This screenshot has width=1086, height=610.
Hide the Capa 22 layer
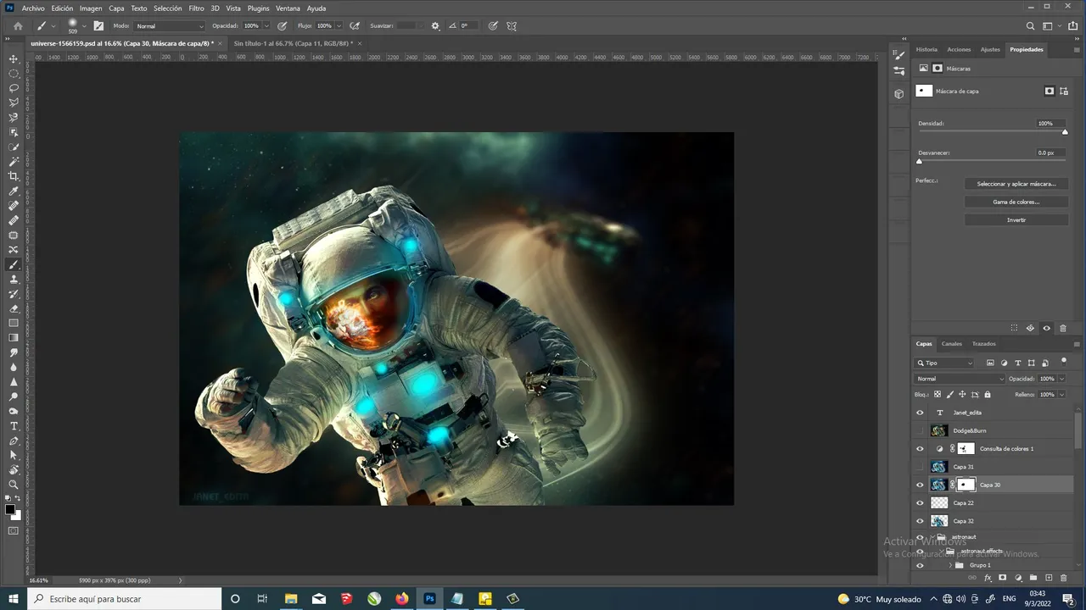920,502
